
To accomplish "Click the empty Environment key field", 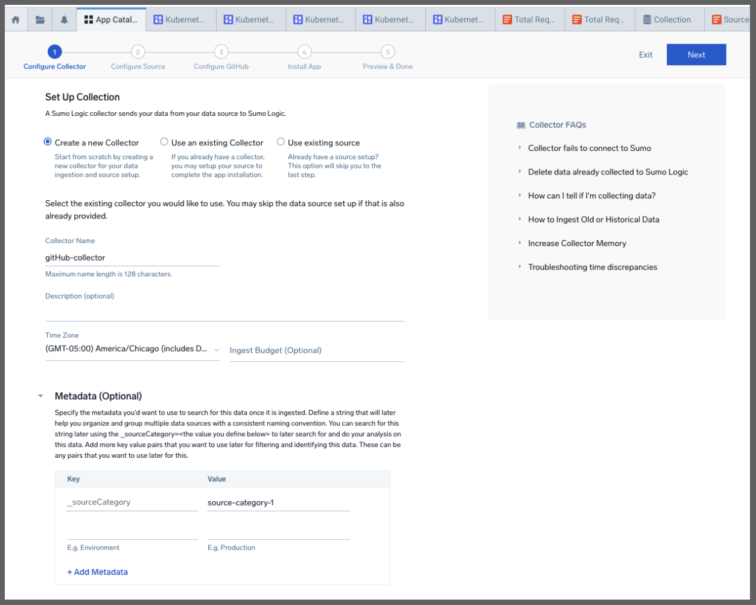I will click(x=133, y=532).
